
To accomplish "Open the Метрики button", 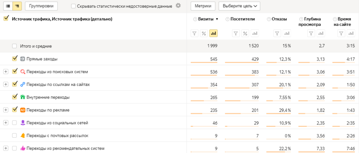I will [x=203, y=6].
